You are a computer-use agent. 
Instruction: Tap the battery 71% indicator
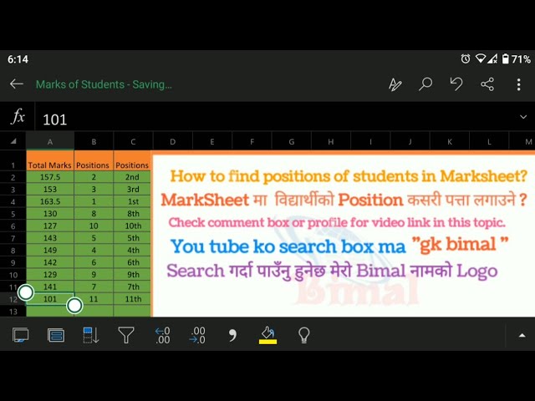(x=517, y=59)
